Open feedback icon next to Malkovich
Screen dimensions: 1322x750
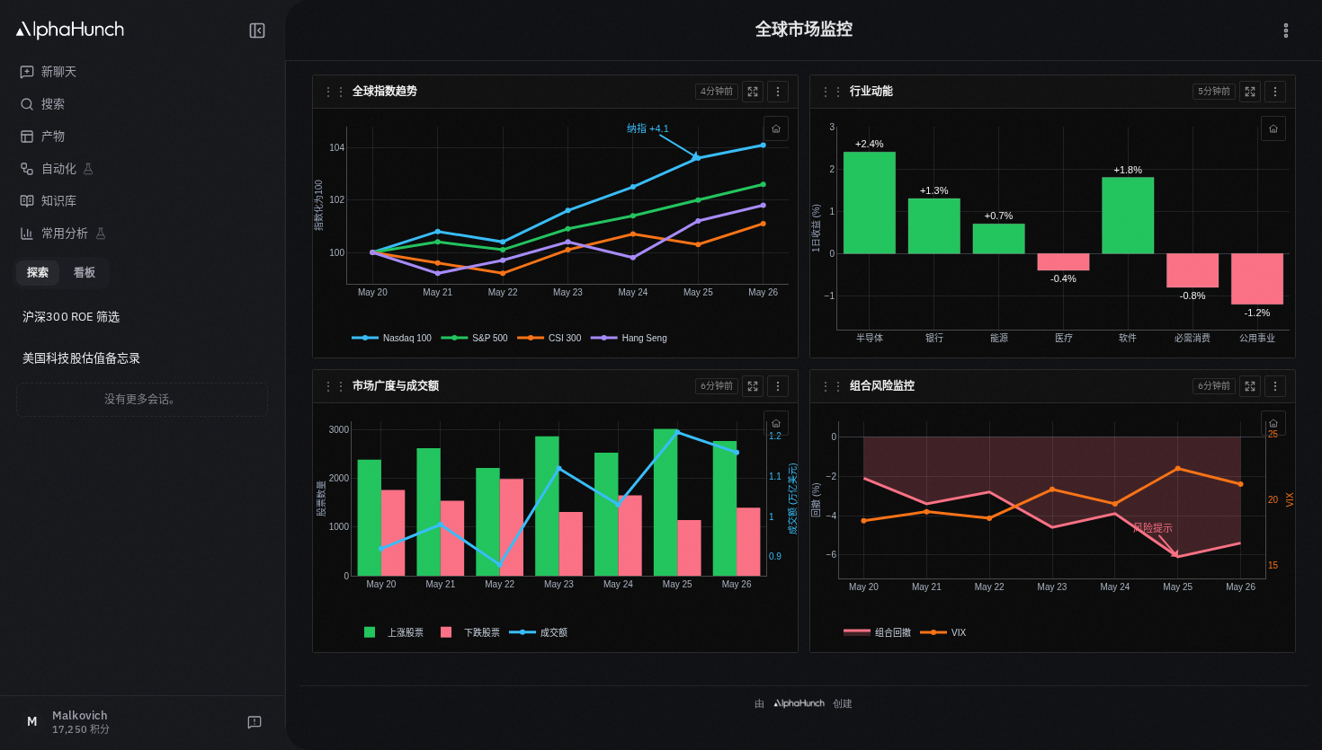255,722
